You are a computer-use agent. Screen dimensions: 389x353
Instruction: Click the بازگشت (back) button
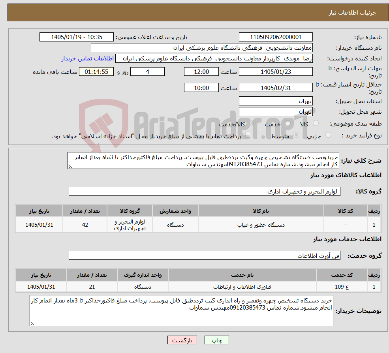[x=182, y=340]
